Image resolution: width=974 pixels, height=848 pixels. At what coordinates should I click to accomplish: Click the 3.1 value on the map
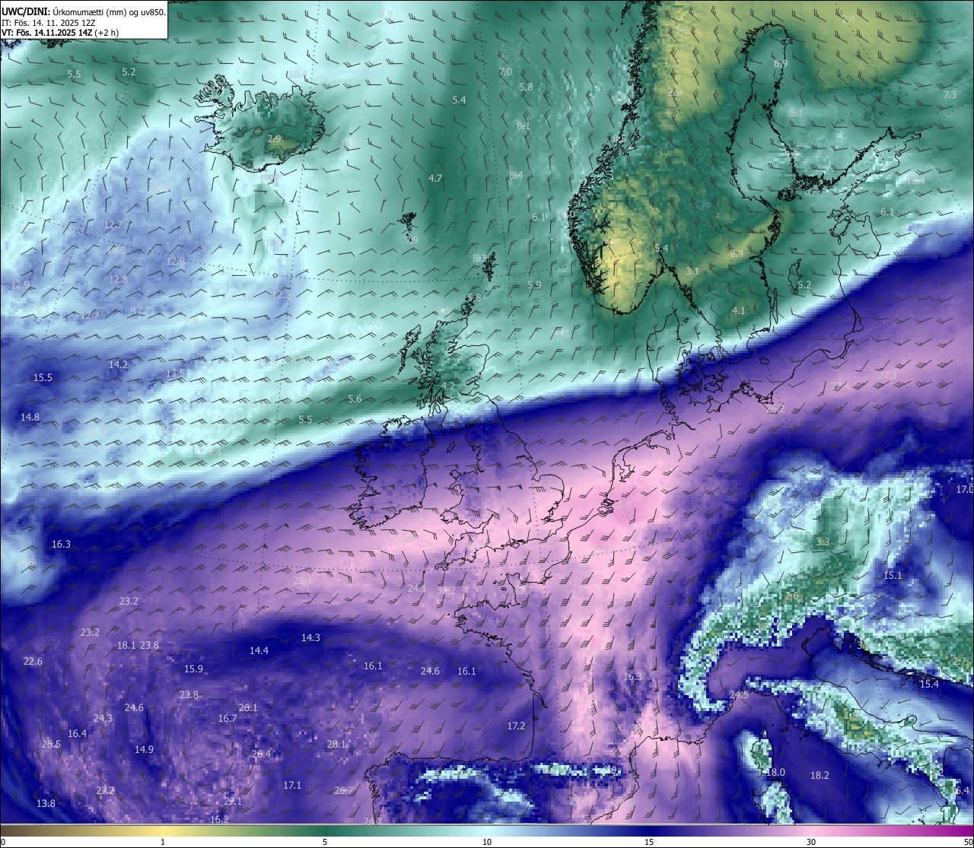point(692,272)
